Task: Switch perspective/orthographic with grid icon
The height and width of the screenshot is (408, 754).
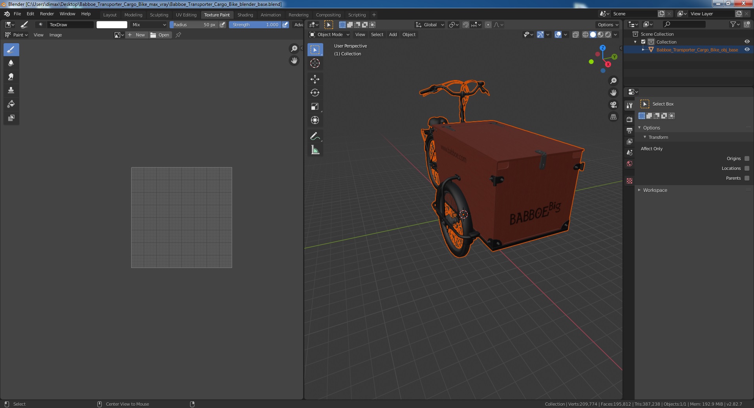Action: click(613, 117)
